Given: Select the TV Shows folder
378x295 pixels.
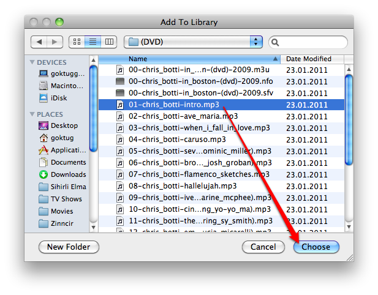Looking at the screenshot, I should click(x=66, y=199).
